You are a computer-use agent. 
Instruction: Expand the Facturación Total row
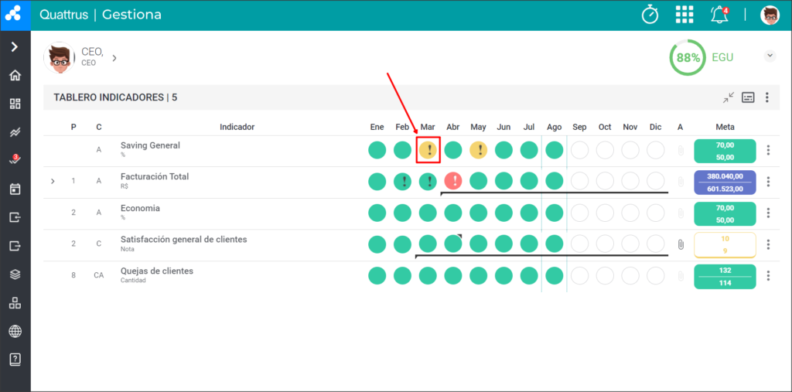53,181
